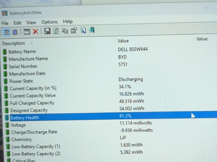
Task: Select the Charge/Discharge Rate row
Action: tap(110, 131)
